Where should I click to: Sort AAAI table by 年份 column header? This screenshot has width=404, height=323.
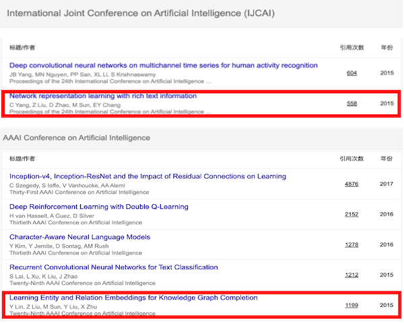pos(386,159)
